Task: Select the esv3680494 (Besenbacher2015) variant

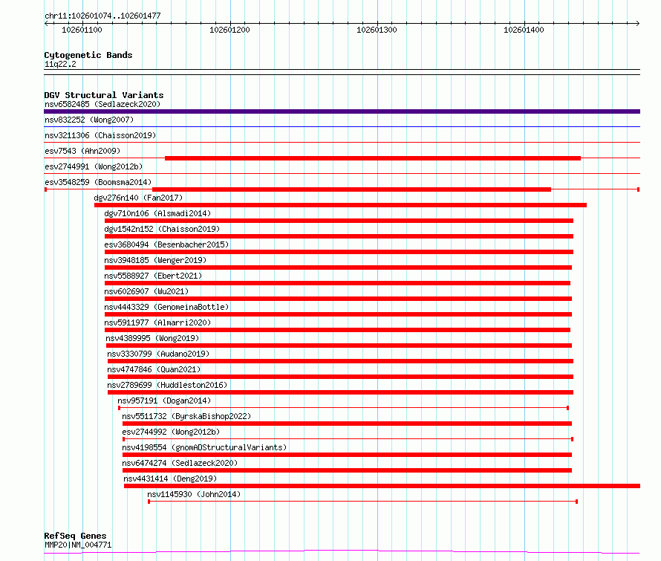Action: 166,244
